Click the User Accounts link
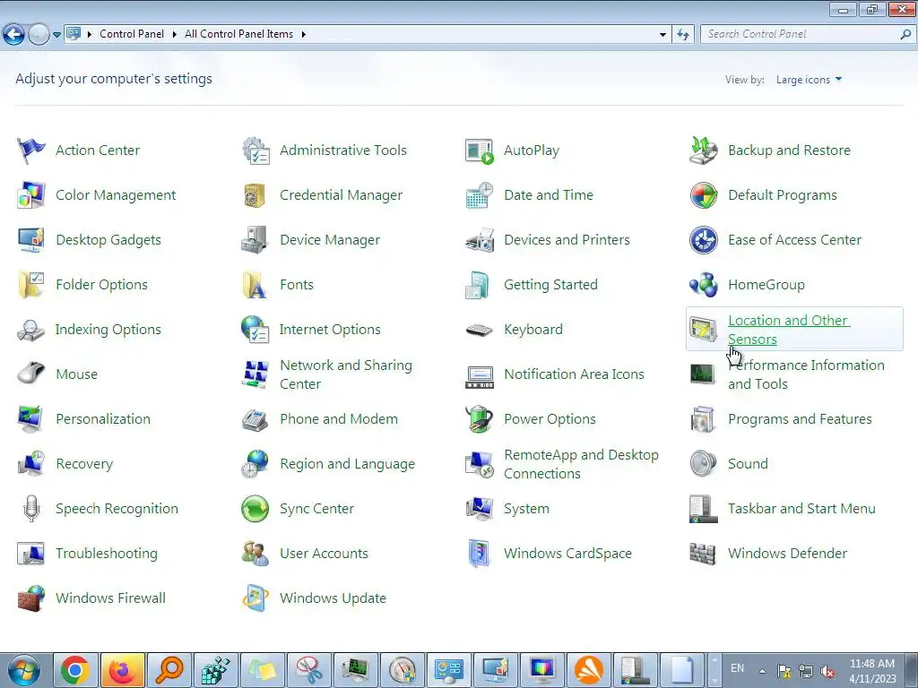The height and width of the screenshot is (688, 918). click(x=324, y=554)
